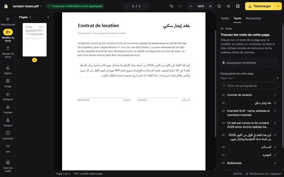Image resolution: width=284 pixels, height=177 pixels.
Task: Open the Formes shapes tool
Action: click(8, 109)
